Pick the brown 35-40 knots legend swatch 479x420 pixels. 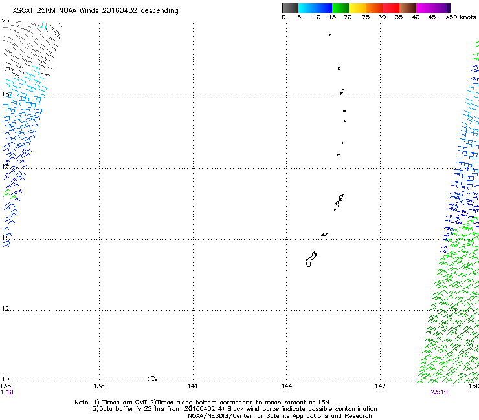[x=408, y=8]
